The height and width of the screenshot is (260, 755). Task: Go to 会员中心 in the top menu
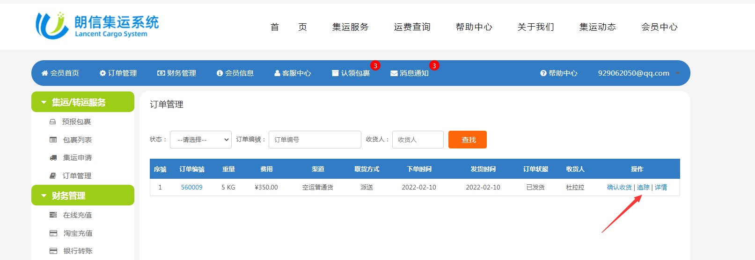659,27
